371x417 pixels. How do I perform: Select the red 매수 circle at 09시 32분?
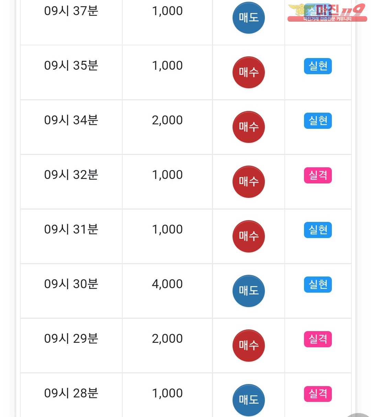click(249, 181)
